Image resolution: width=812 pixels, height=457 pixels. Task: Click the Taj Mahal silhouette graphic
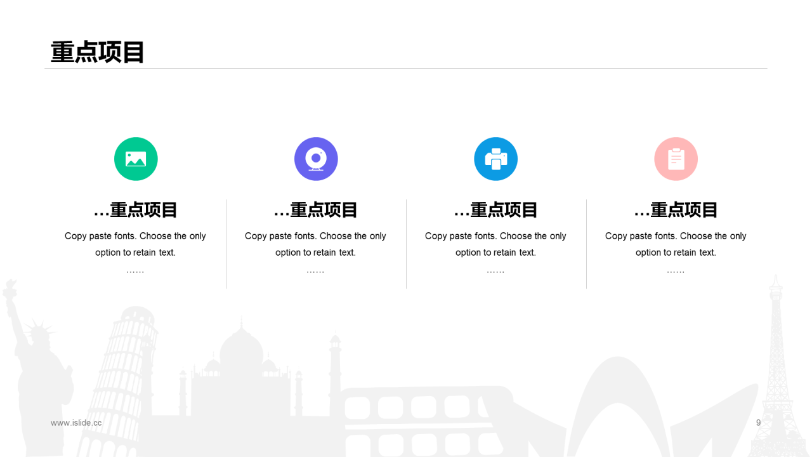coord(241,374)
